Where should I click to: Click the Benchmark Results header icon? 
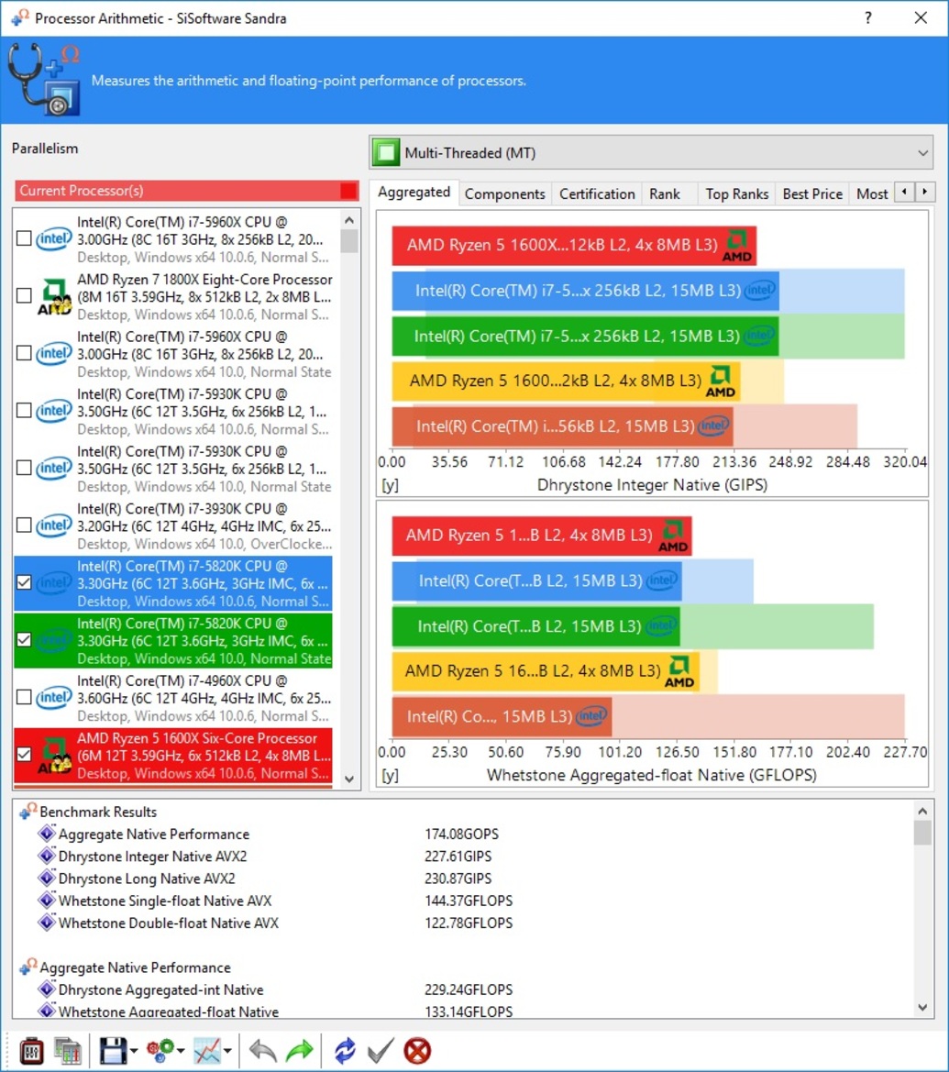tap(28, 812)
